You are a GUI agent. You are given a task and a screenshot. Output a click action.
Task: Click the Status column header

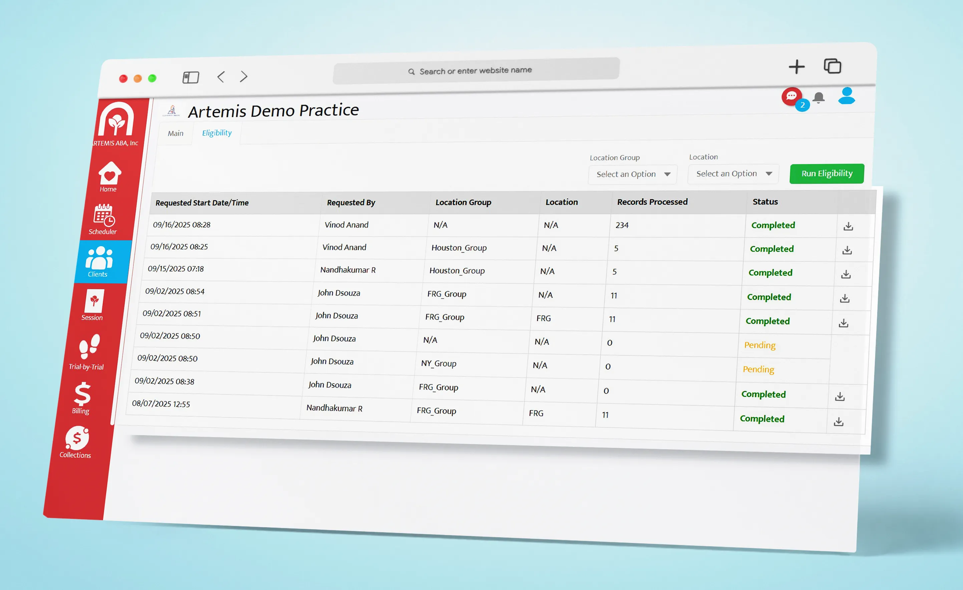point(765,202)
